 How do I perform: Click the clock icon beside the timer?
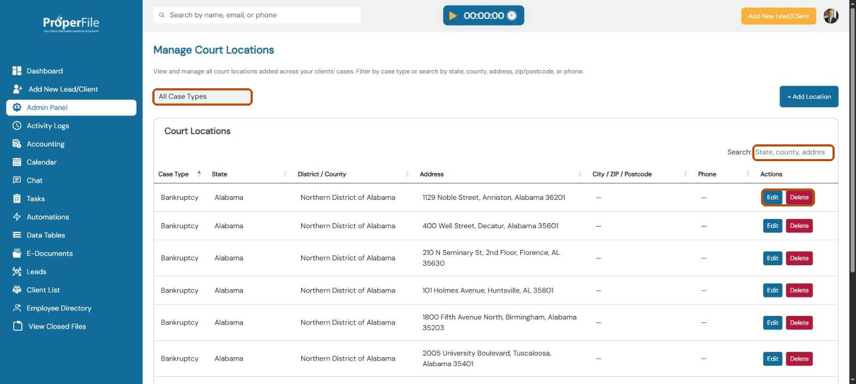512,16
